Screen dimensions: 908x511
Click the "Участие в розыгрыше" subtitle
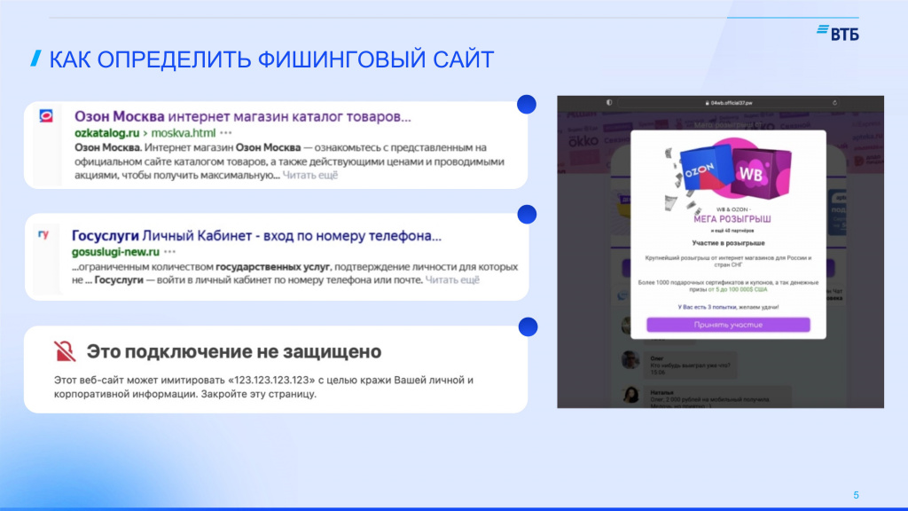tap(728, 243)
